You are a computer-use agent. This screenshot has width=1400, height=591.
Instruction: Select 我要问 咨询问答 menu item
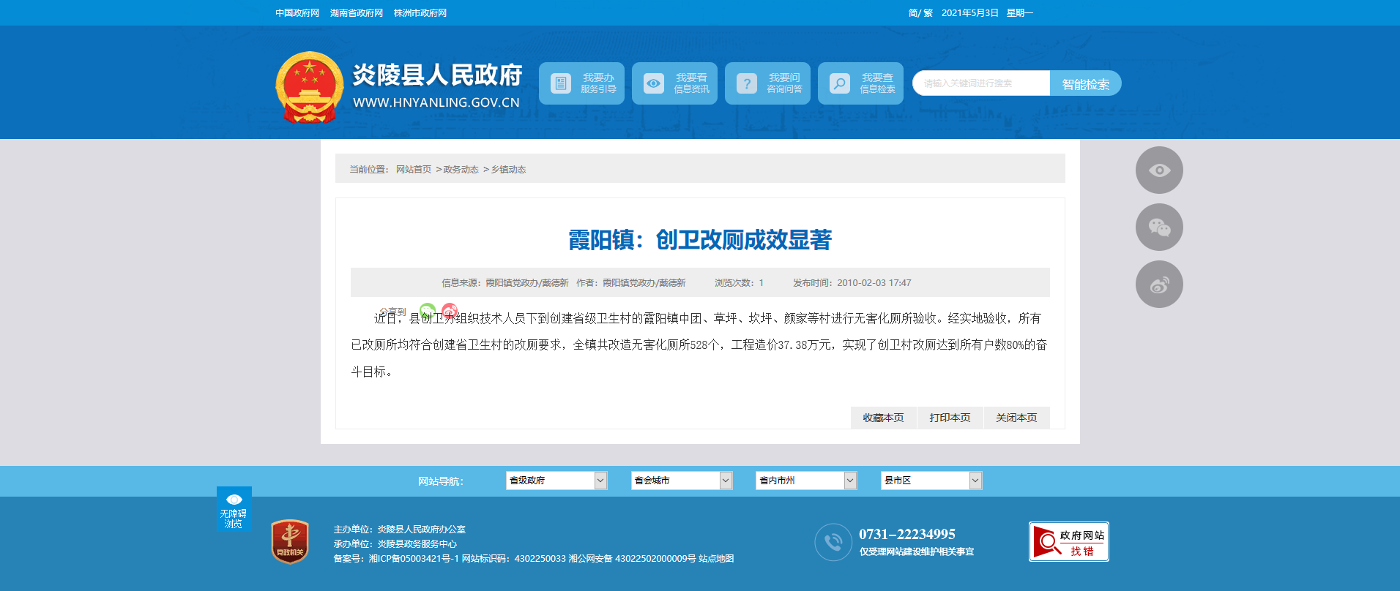click(767, 83)
